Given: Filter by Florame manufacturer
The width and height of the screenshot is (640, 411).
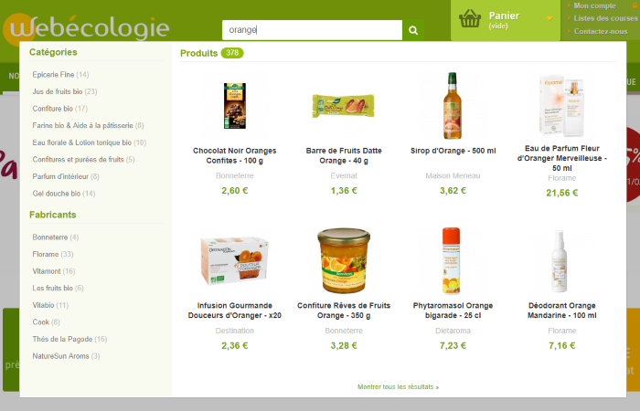Looking at the screenshot, I should pos(53,255).
